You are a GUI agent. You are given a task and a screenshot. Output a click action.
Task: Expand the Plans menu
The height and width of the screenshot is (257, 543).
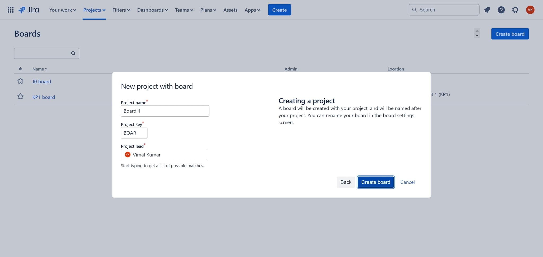tap(208, 10)
